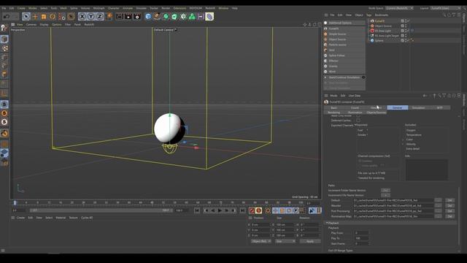Click the blue cube primitive icon
467x263 pixels.
[x=148, y=17]
